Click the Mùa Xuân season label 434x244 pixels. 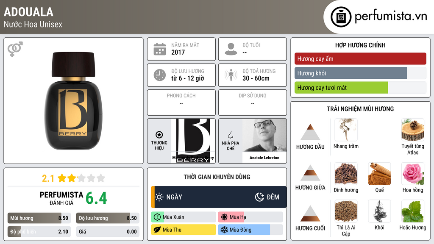[173, 217]
